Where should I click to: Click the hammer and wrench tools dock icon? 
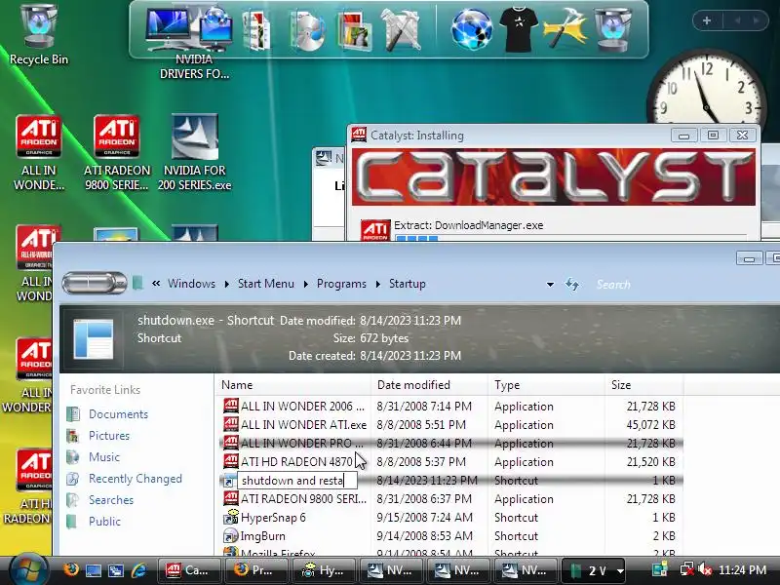tap(401, 31)
